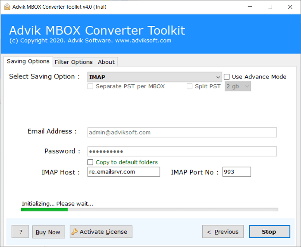
Task: Open the Filter Options tab
Action: (x=73, y=62)
